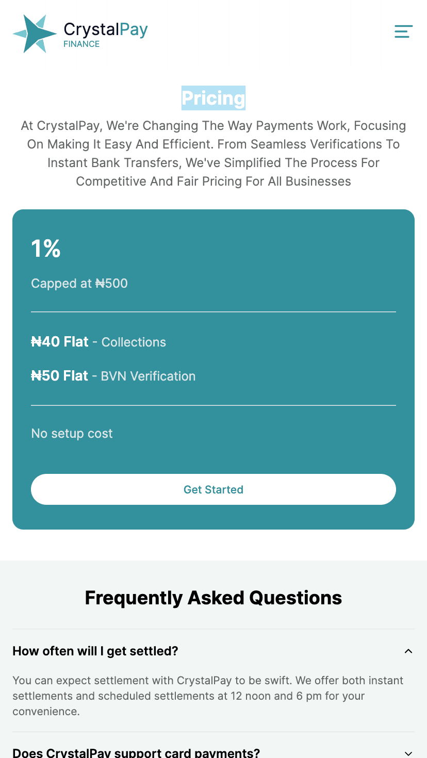
Task: Click the highlighted Pricing heading
Action: point(213,98)
